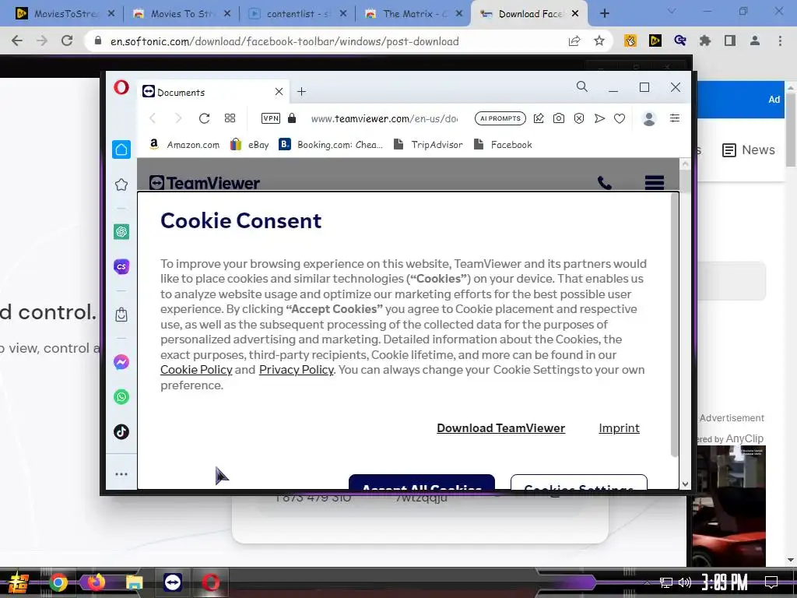Close the Documents tab in Opera

click(279, 92)
